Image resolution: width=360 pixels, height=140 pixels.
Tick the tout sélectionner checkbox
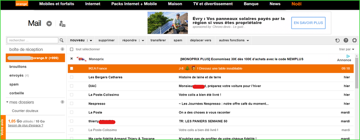72,49
